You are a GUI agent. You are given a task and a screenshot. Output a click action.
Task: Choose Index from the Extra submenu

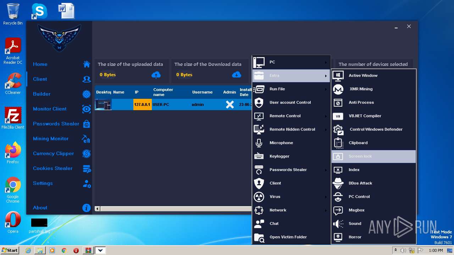click(373, 170)
